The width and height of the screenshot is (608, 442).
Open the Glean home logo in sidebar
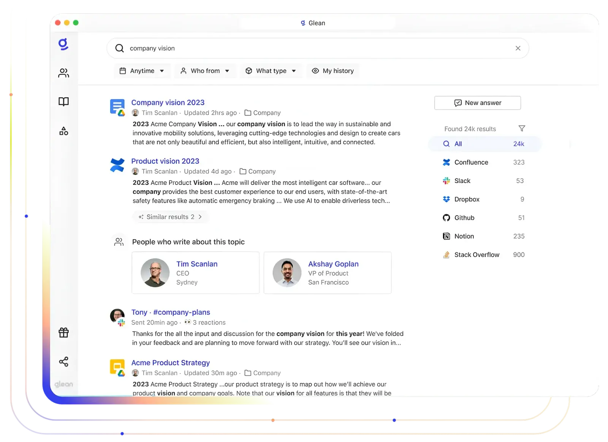[63, 44]
